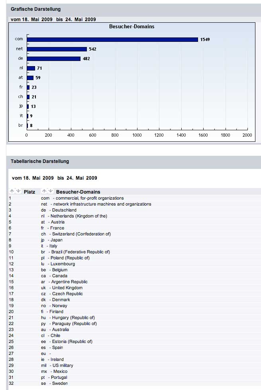Viewport: 261px width, 390px height.
Task: Click the Platz column header
Action: click(29, 192)
